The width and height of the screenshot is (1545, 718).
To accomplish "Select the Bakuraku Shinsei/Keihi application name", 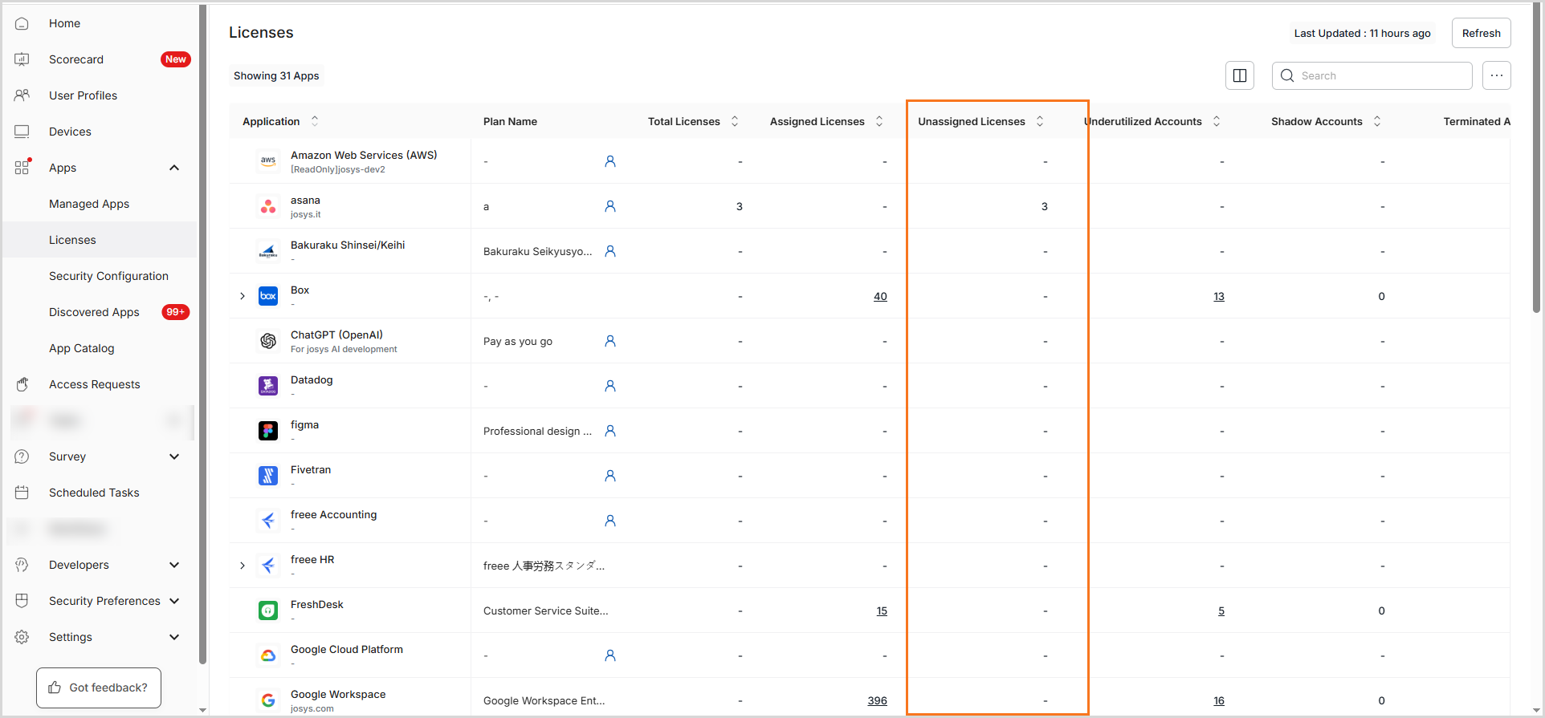I will pyautogui.click(x=348, y=245).
